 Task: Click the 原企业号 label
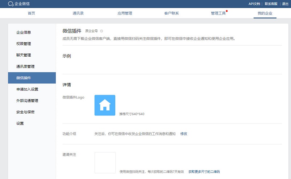(91, 31)
